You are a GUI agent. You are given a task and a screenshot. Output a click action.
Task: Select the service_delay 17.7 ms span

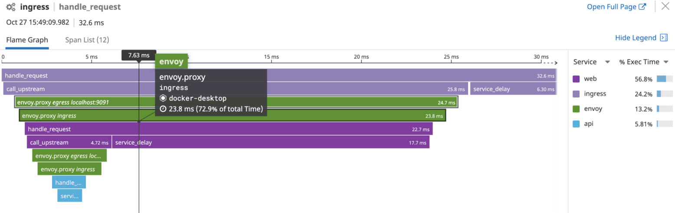pos(269,142)
